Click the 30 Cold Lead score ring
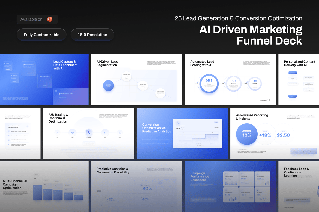Image resolution: width=319 pixels, height=212 pixels. (x=255, y=84)
